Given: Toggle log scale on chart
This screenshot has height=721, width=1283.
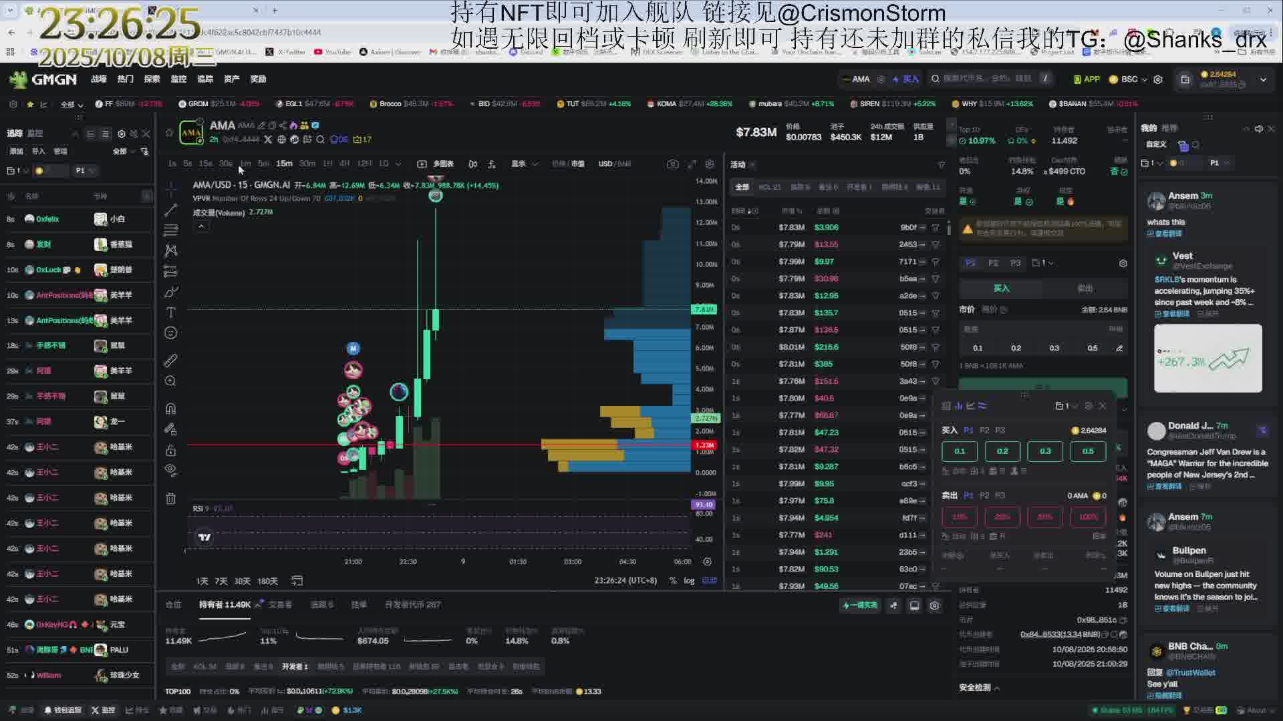Looking at the screenshot, I should (x=689, y=581).
